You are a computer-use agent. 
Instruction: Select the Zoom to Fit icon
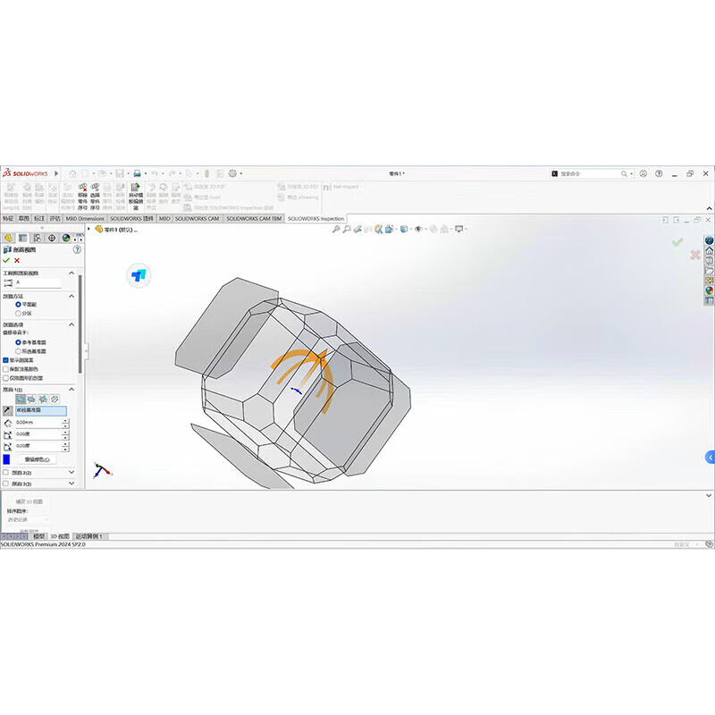pos(337,231)
